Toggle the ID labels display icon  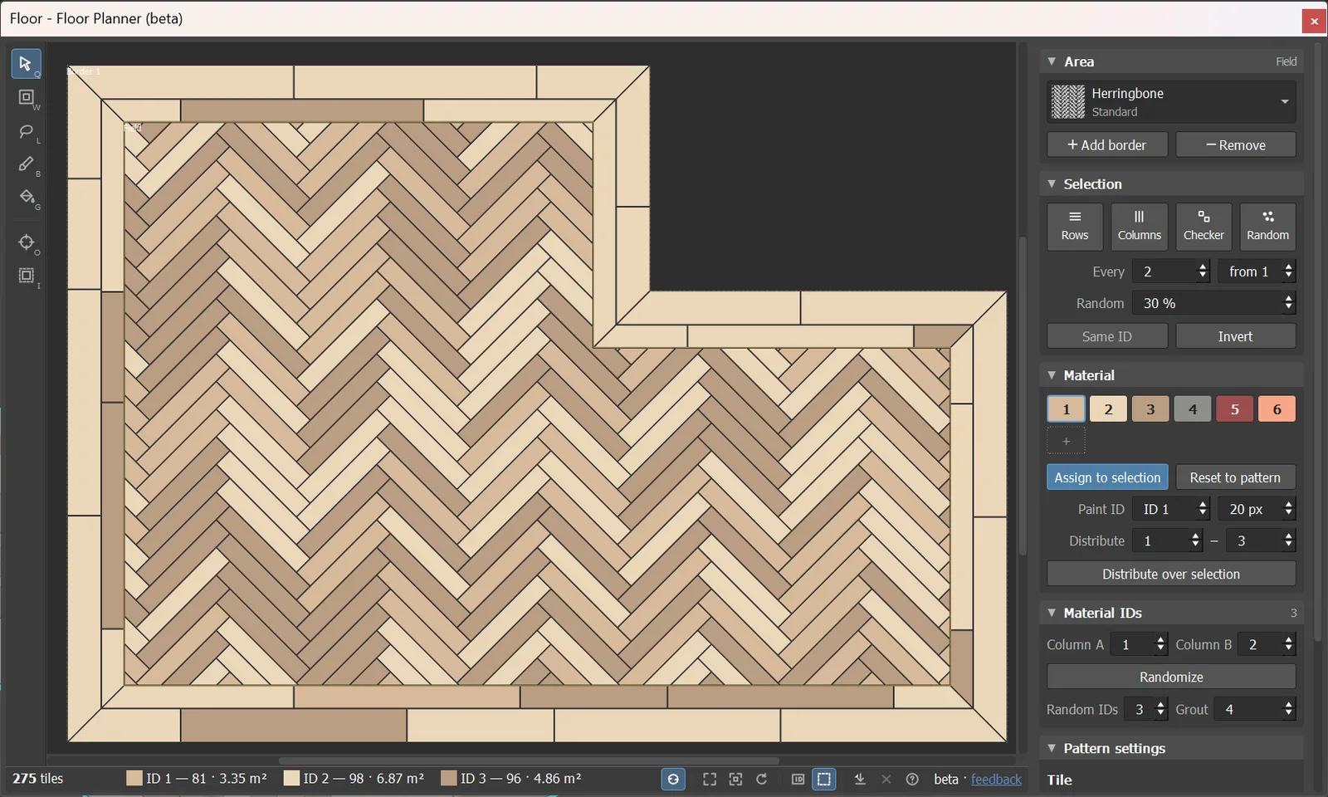click(x=798, y=779)
